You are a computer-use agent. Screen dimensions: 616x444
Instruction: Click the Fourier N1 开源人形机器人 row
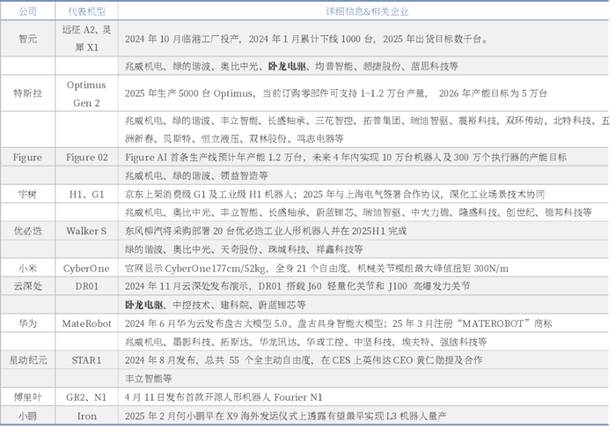point(363,397)
